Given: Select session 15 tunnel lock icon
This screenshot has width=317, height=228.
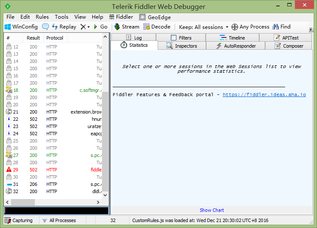Looking at the screenshot, I should pos(9,68).
